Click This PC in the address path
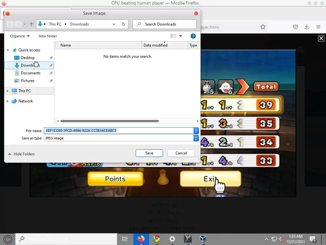The image size is (326, 245). (55, 24)
